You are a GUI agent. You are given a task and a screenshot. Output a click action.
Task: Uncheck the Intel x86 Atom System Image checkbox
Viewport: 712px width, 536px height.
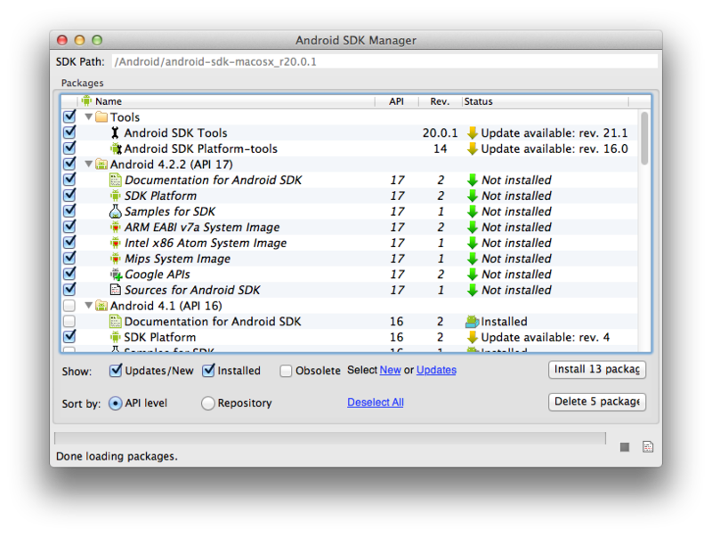click(x=69, y=243)
